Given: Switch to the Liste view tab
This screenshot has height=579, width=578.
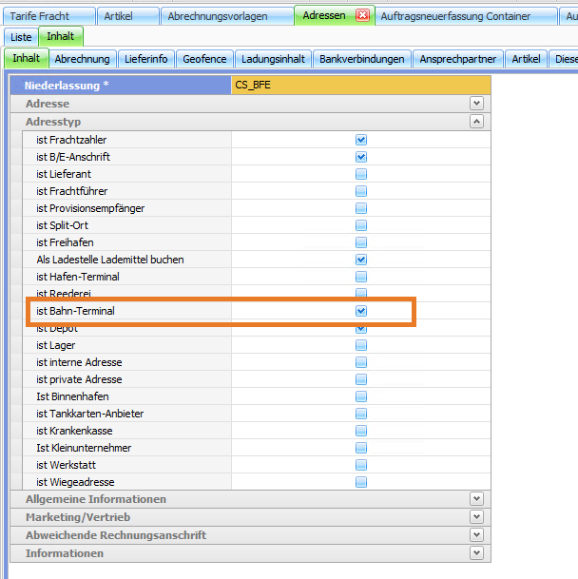Looking at the screenshot, I should pyautogui.click(x=21, y=37).
